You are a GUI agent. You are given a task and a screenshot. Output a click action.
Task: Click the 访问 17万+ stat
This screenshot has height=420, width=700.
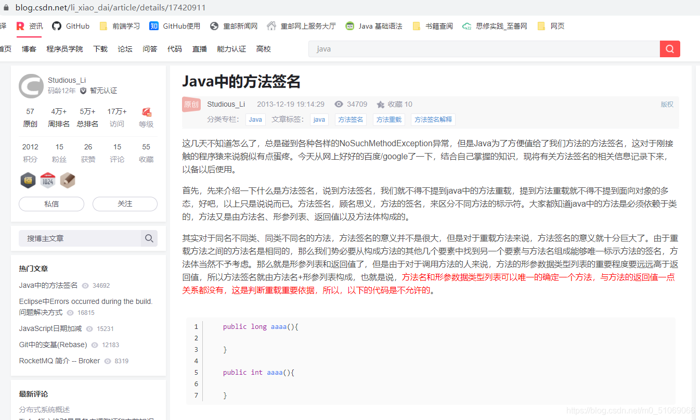tap(117, 118)
